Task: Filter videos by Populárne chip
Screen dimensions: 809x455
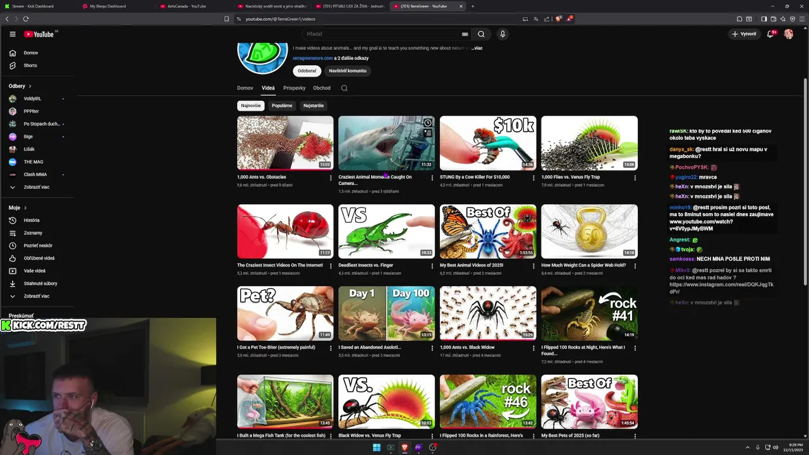Action: click(x=282, y=106)
